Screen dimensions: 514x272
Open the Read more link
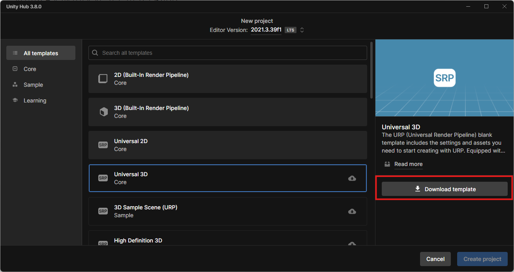[408, 164]
